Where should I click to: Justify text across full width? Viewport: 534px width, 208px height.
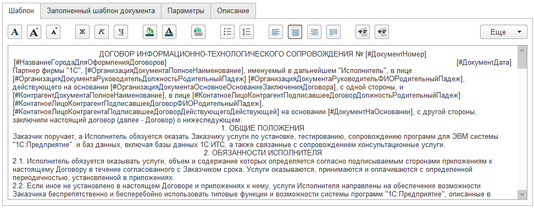(333, 32)
